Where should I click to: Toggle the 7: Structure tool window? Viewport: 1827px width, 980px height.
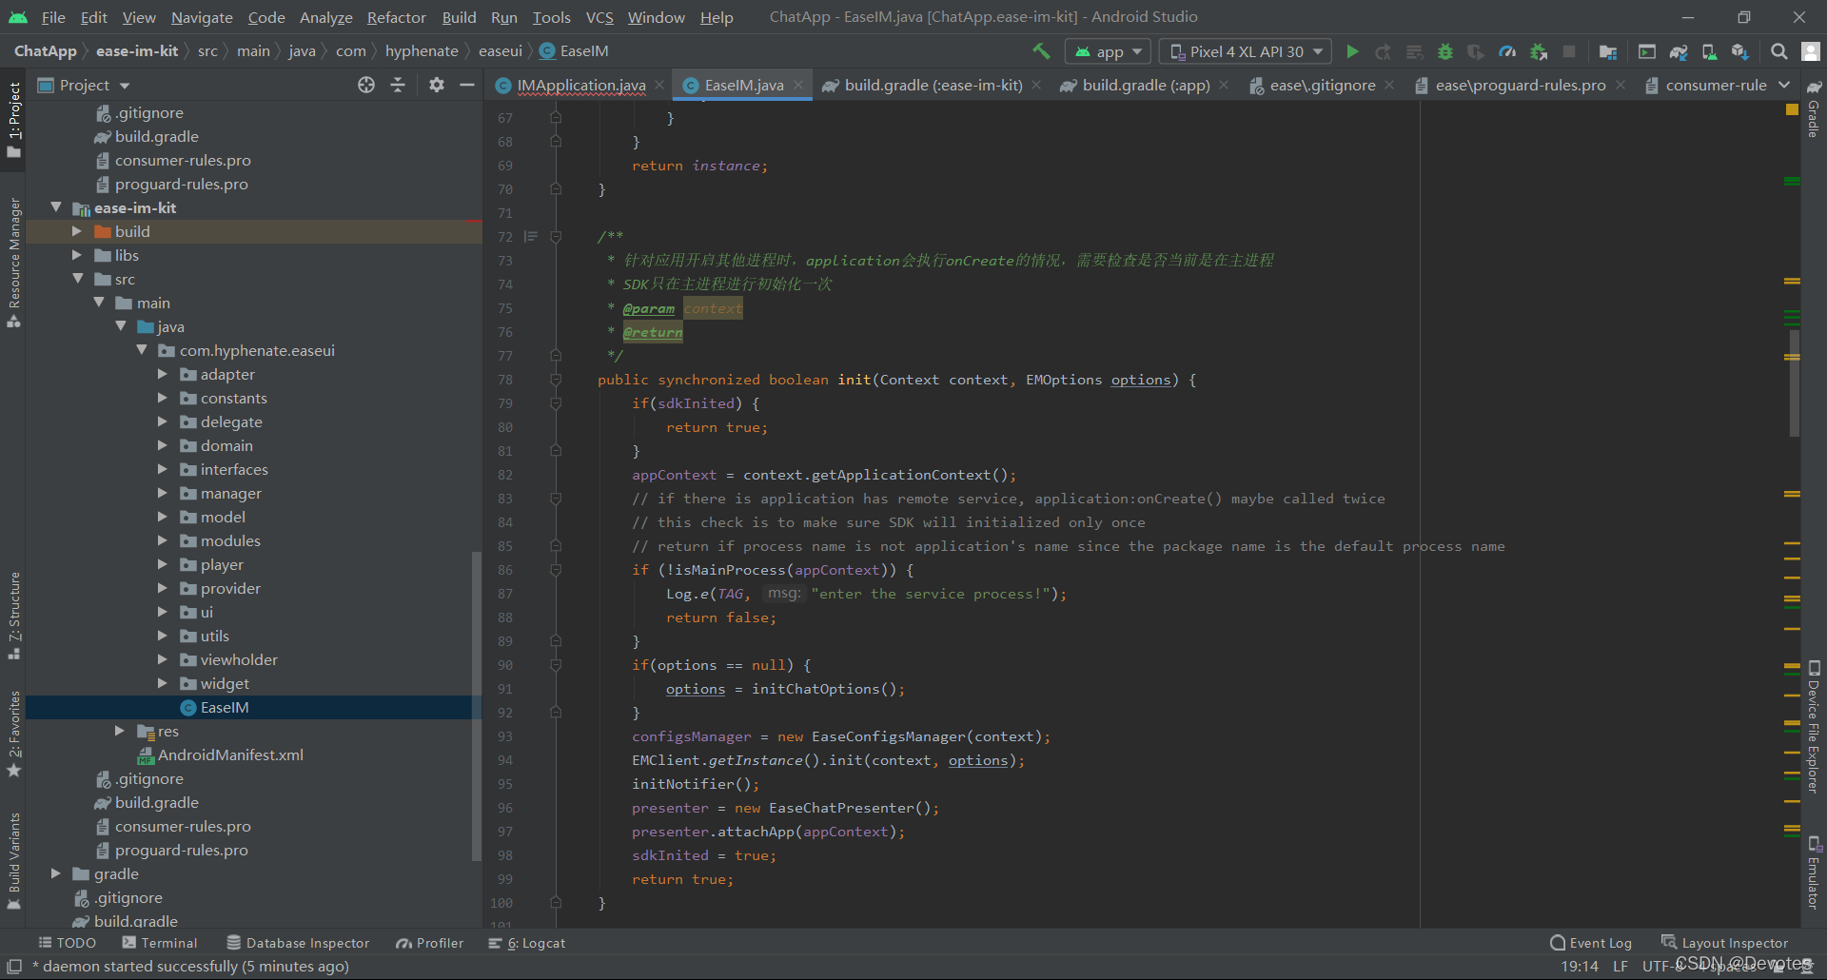point(13,616)
